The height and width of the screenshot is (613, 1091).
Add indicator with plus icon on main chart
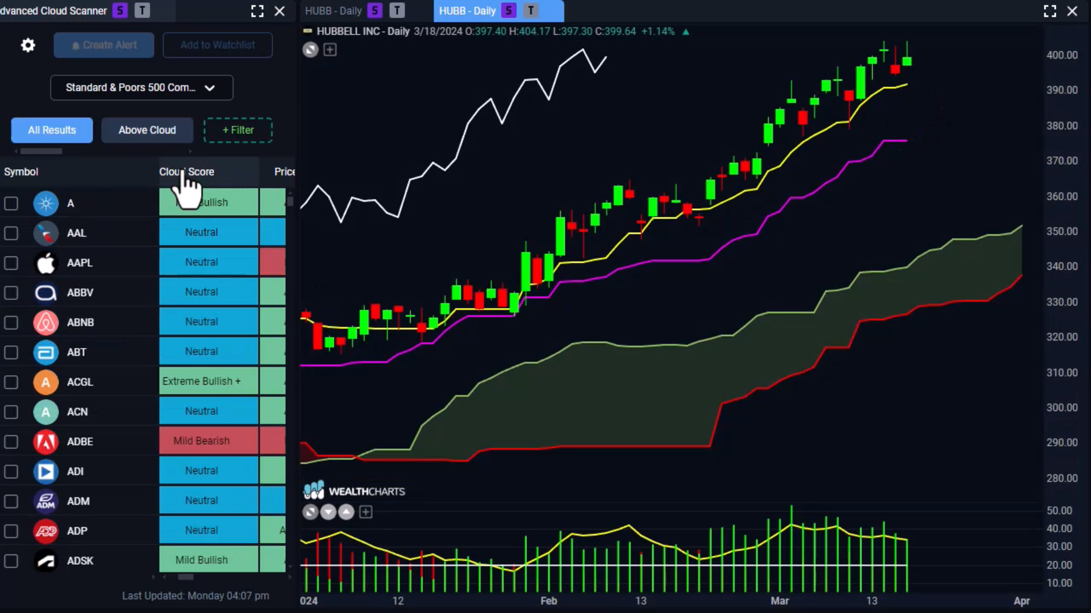330,50
